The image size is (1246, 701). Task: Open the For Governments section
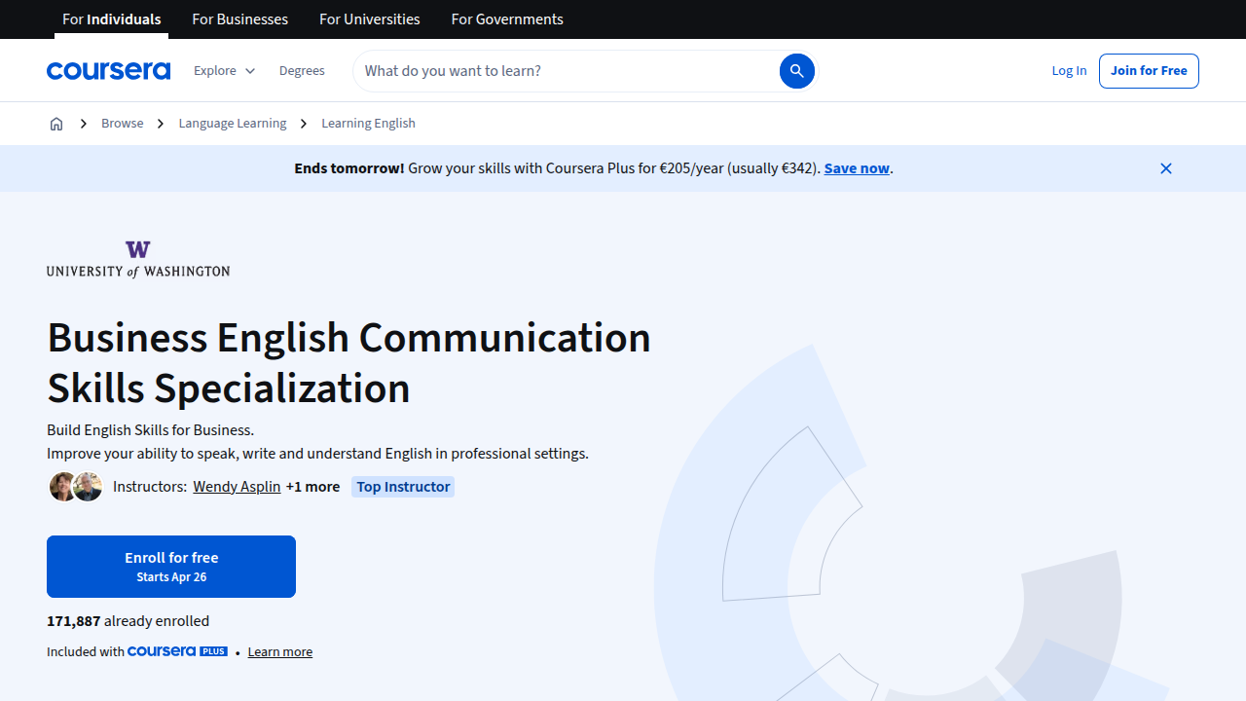[x=506, y=18]
